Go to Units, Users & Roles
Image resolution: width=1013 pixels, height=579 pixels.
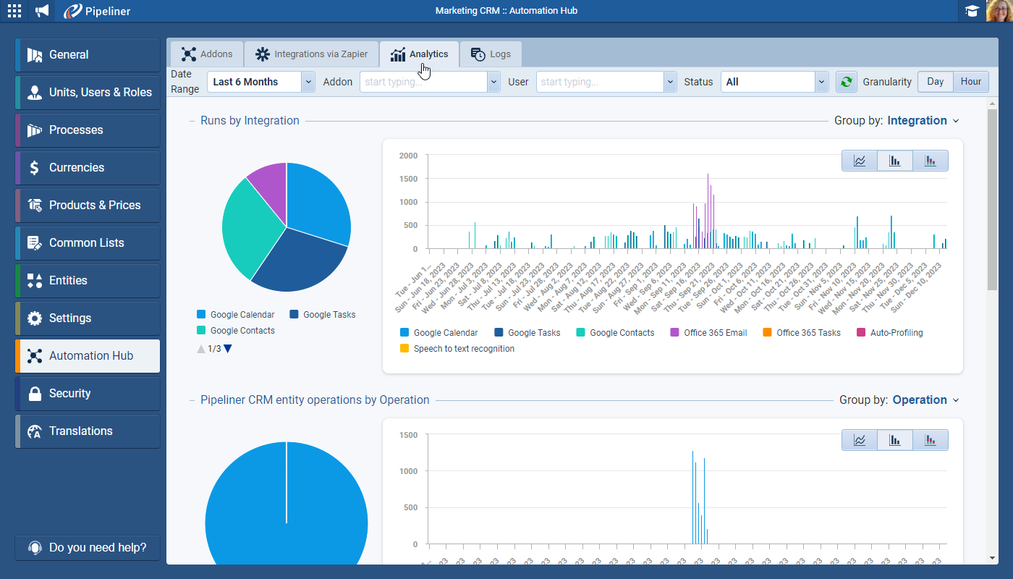[x=88, y=93]
